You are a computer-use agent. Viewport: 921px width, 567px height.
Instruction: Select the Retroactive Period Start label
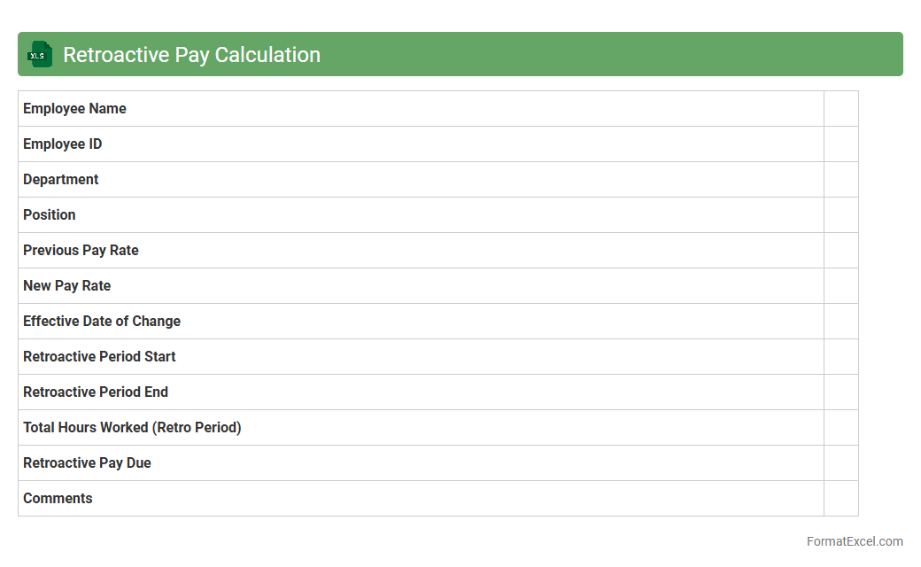(99, 357)
